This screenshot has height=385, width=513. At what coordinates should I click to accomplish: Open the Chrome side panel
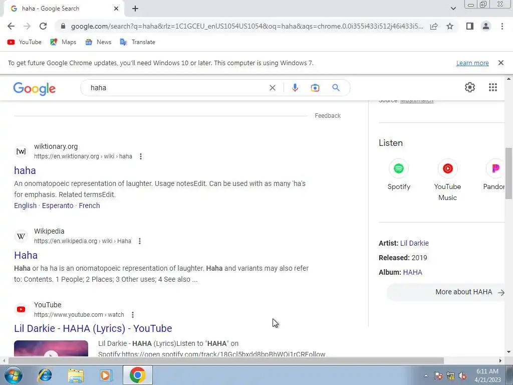coord(470,26)
